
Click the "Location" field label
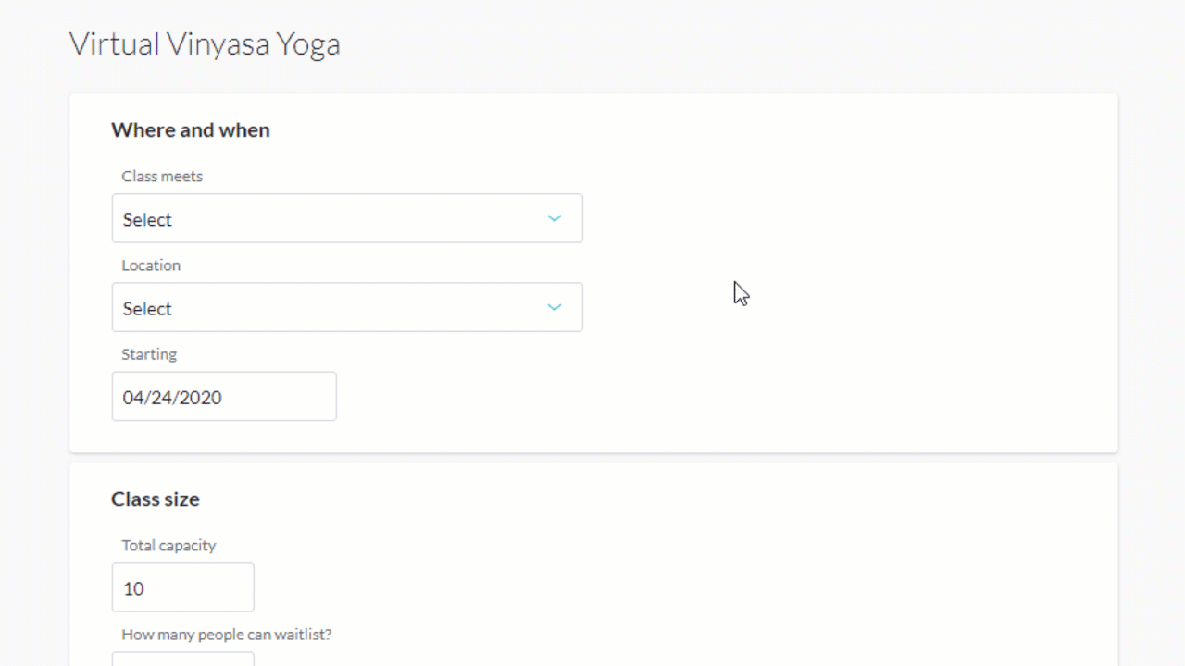151,265
